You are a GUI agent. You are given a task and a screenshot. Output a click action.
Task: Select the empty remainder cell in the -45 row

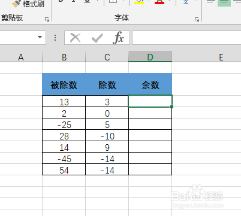coord(150,158)
